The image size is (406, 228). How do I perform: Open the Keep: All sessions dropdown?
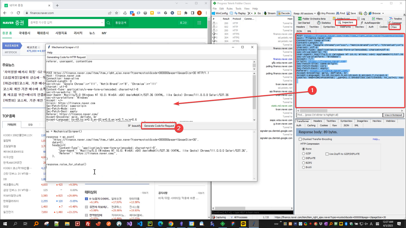[305, 13]
